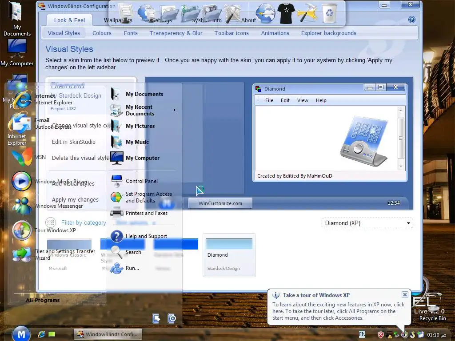Image resolution: width=455 pixels, height=341 pixels.
Task: Select the Visual Styles sub-tab
Action: pos(64,33)
